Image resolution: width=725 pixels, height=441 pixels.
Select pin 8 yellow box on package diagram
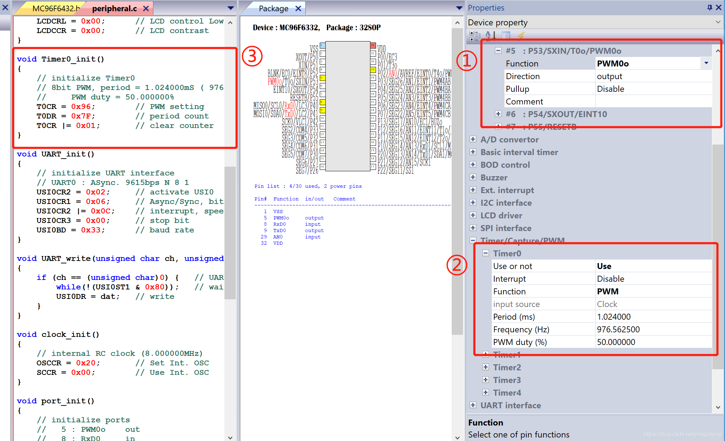(322, 102)
